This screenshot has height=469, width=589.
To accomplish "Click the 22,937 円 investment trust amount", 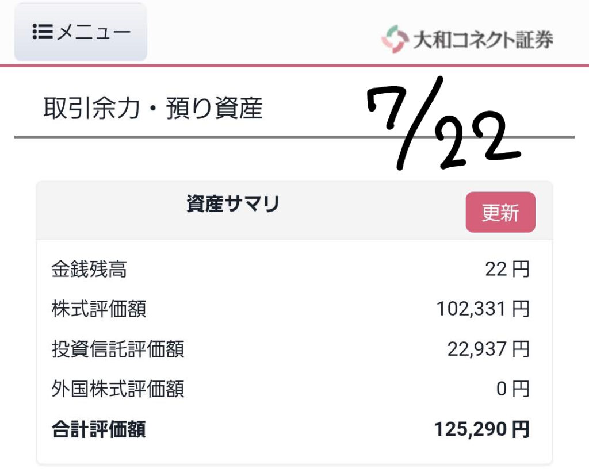I will 489,349.
